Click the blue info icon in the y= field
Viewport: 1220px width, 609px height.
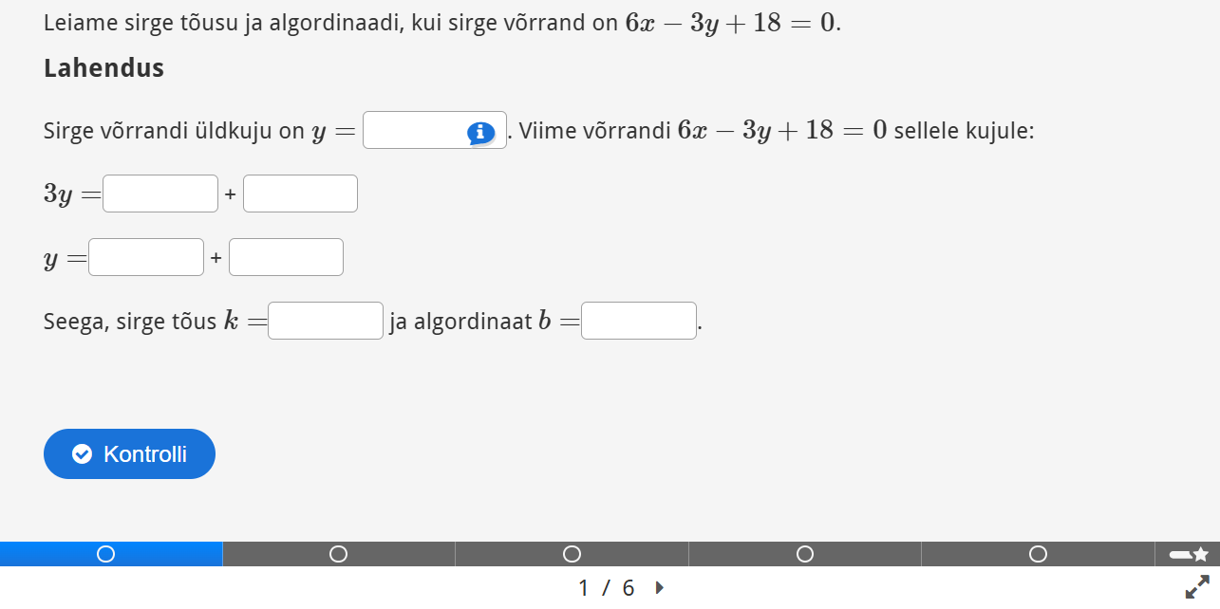pos(481,133)
